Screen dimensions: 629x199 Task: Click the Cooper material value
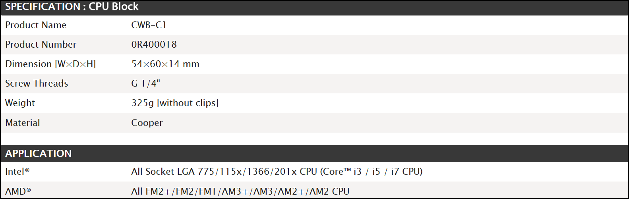[147, 123]
